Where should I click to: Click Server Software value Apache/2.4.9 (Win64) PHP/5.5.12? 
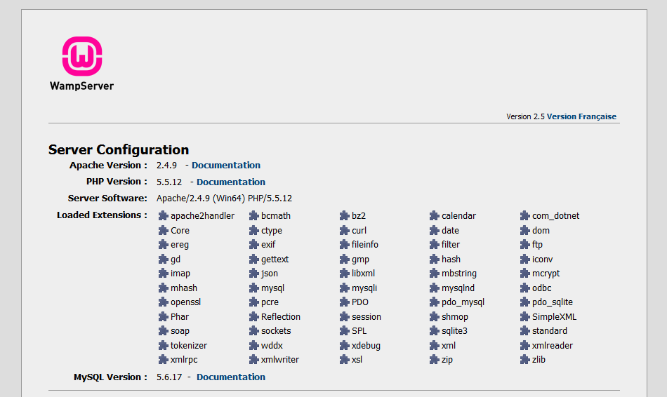point(224,198)
